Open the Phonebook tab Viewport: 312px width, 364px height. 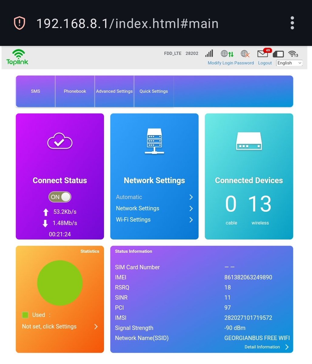(x=75, y=91)
